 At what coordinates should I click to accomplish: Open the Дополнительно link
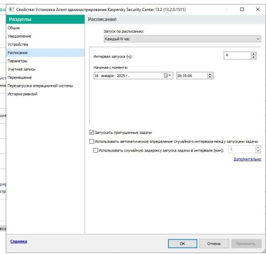click(247, 159)
